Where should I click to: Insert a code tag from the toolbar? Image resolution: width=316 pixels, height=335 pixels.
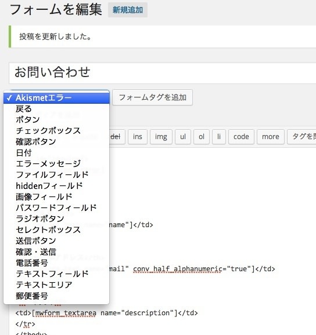tap(241, 137)
